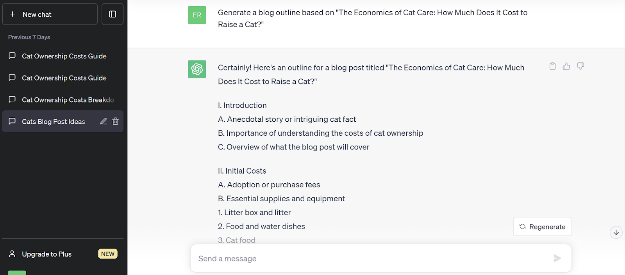
Task: Start a New chat
Action: pos(50,14)
